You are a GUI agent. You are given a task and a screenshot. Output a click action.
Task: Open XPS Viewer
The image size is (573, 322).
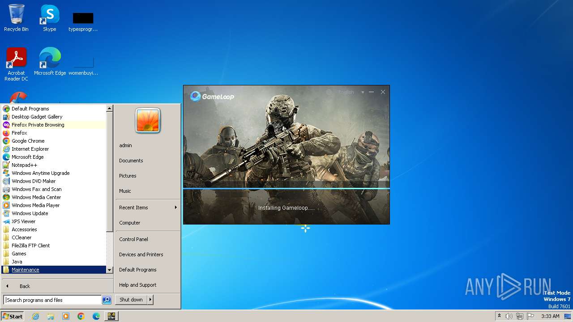pos(54,221)
